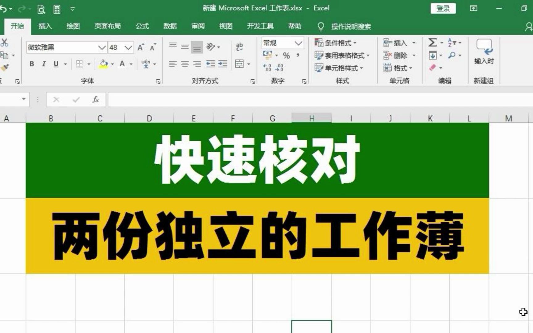Apply Comma Style format
The width and height of the screenshot is (533, 333).
point(298,55)
